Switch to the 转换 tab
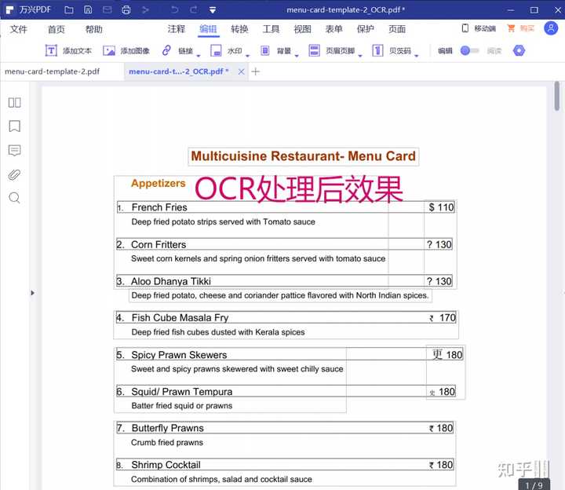Screen dimensions: 565x490 239,29
